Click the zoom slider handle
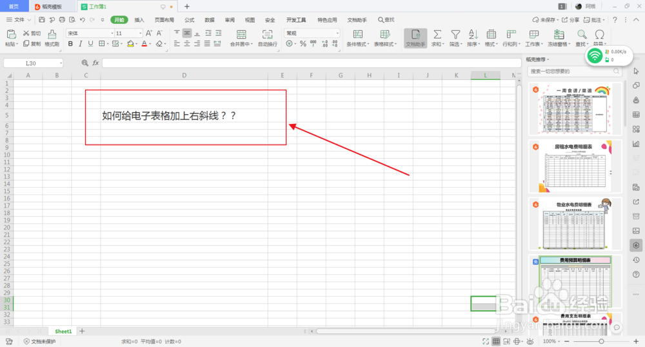Image resolution: width=645 pixels, height=347 pixels. point(601,341)
